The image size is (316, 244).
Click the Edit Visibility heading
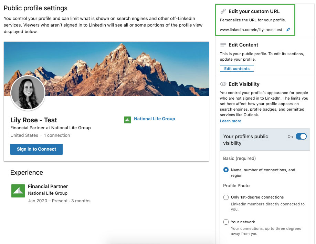244,84
